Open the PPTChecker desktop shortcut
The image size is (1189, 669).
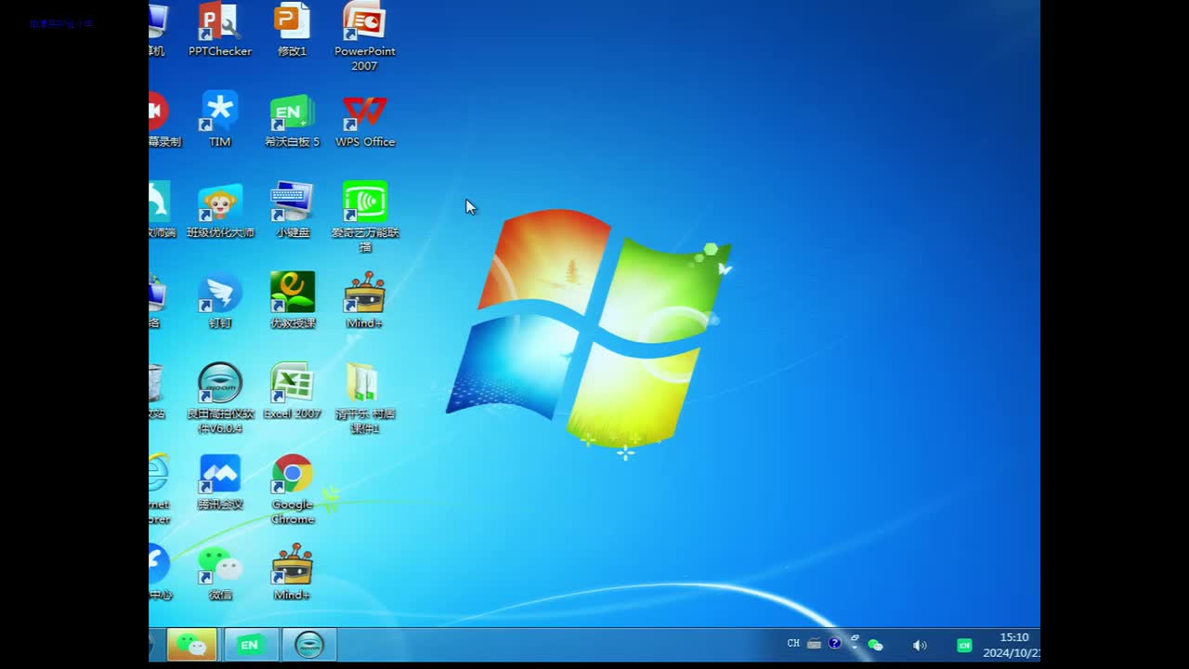tap(220, 30)
